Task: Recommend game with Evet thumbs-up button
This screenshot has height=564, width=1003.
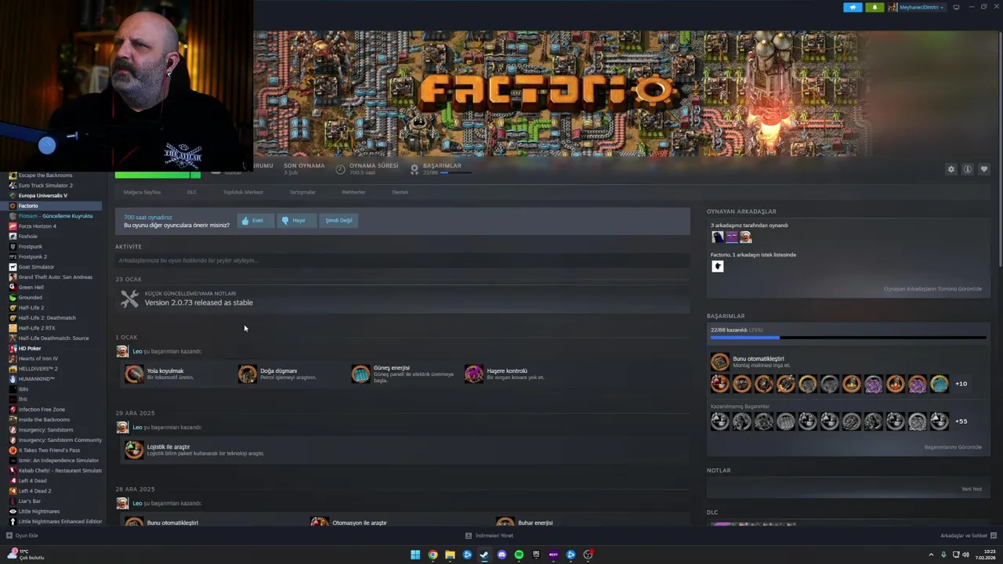Action: pyautogui.click(x=255, y=221)
